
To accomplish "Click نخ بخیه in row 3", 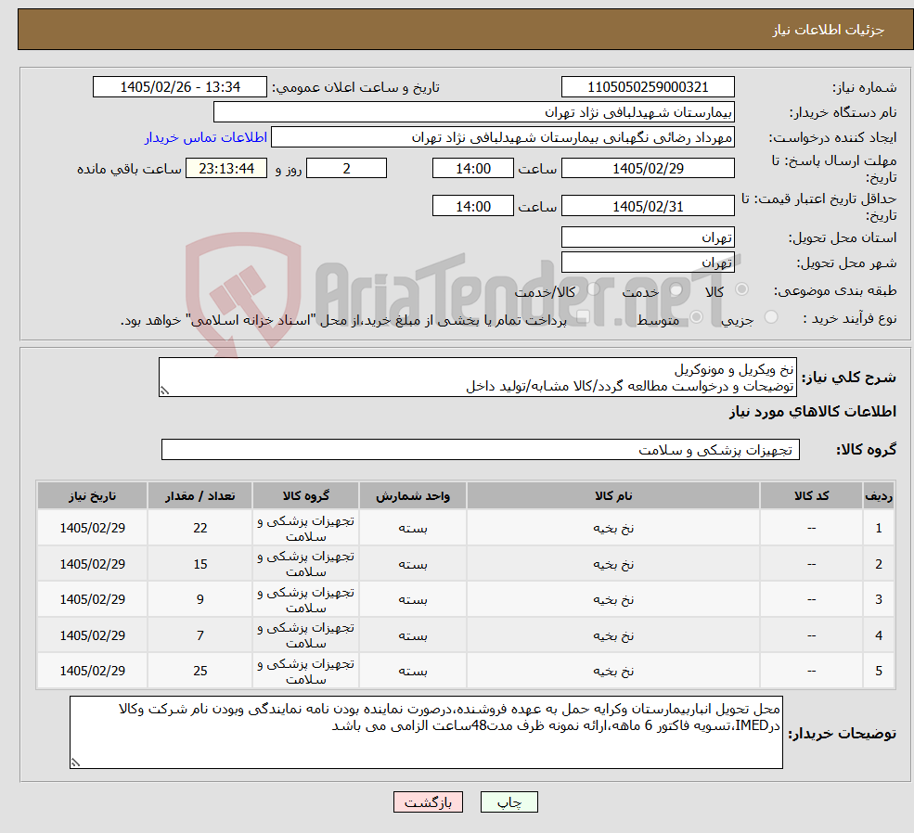I will 613,600.
